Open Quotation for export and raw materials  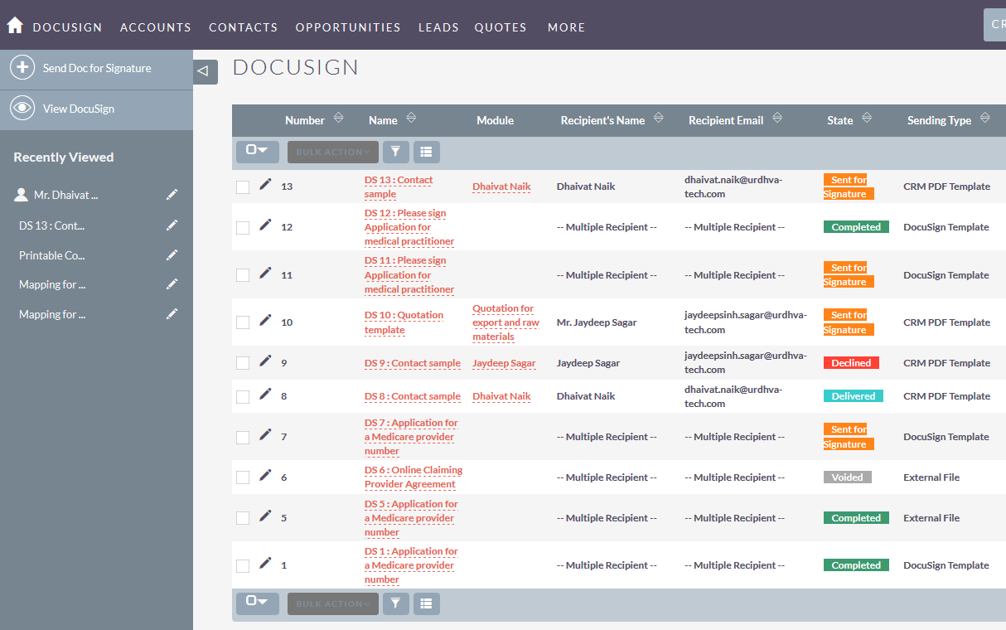click(x=505, y=322)
